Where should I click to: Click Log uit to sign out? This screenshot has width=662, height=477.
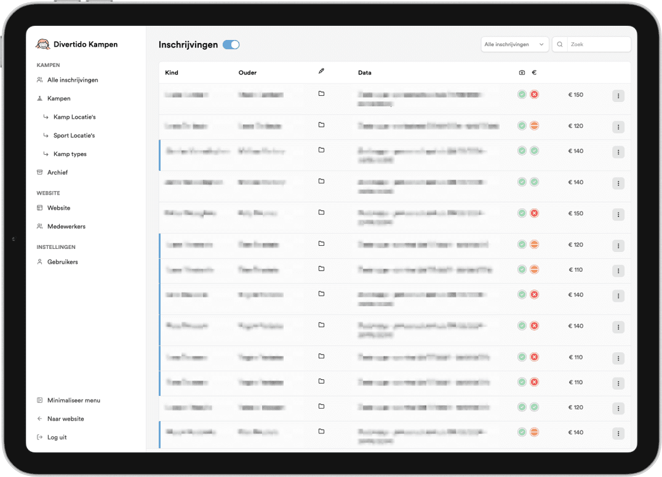pos(57,437)
